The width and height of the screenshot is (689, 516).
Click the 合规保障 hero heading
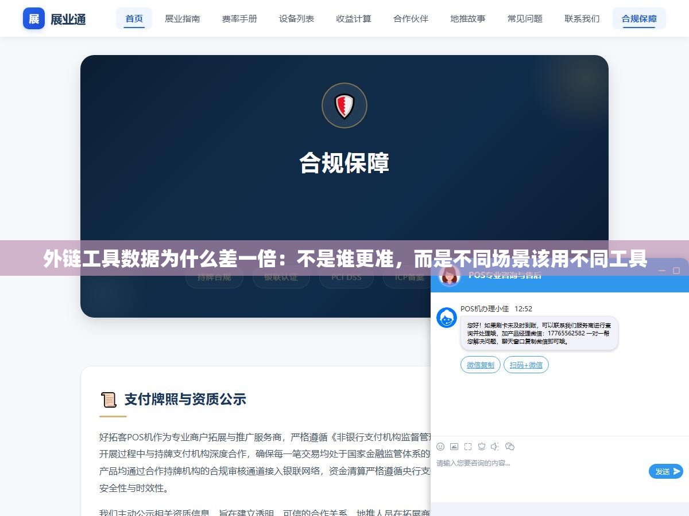coord(344,163)
